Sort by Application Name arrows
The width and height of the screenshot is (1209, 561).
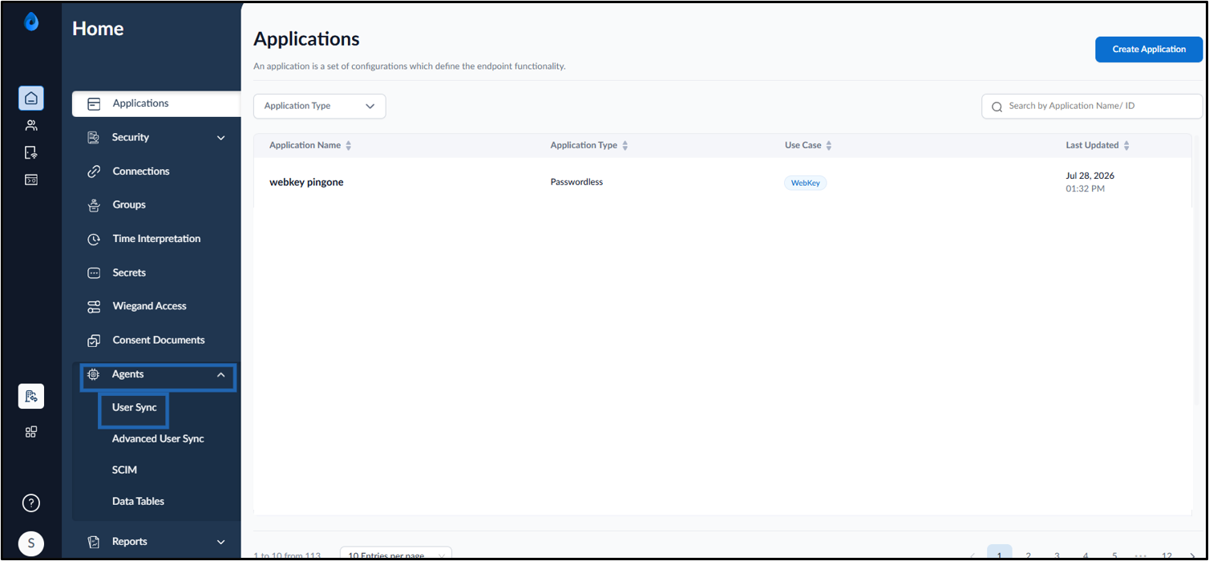[348, 146]
